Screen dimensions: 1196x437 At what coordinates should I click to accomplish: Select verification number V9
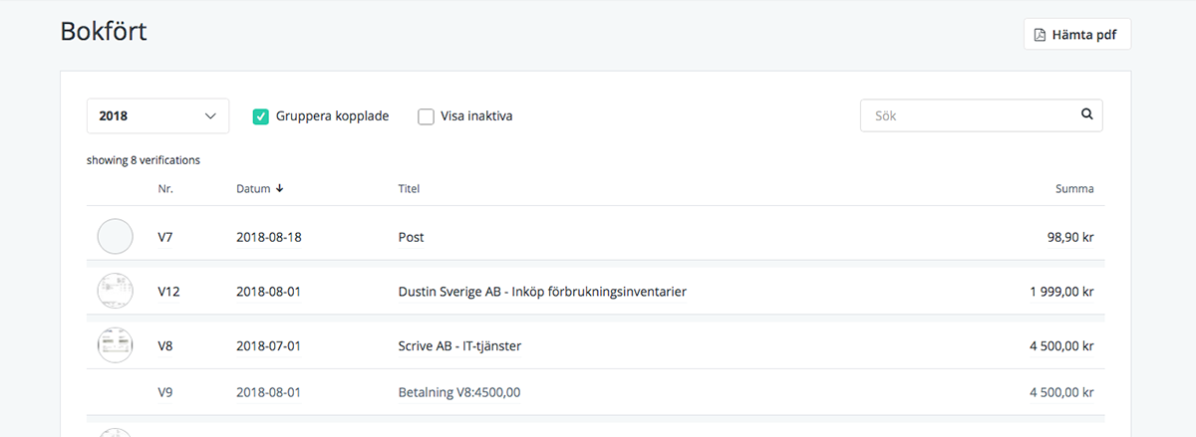coord(165,392)
